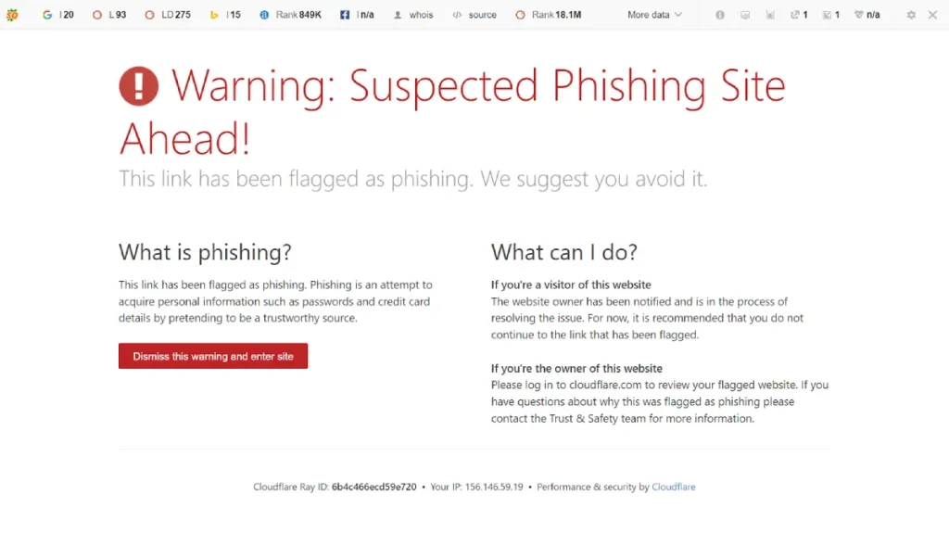Expand the "More data" dropdown
This screenshot has height=557, width=949.
pos(653,15)
